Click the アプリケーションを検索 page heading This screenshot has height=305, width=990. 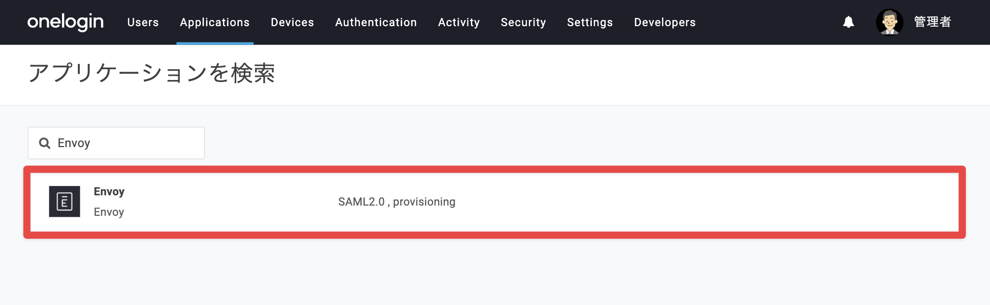(152, 73)
